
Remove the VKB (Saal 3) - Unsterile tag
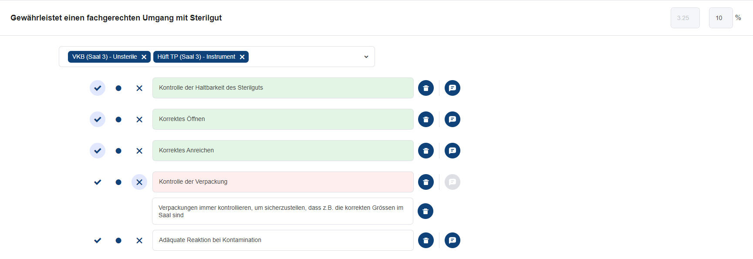click(x=144, y=57)
